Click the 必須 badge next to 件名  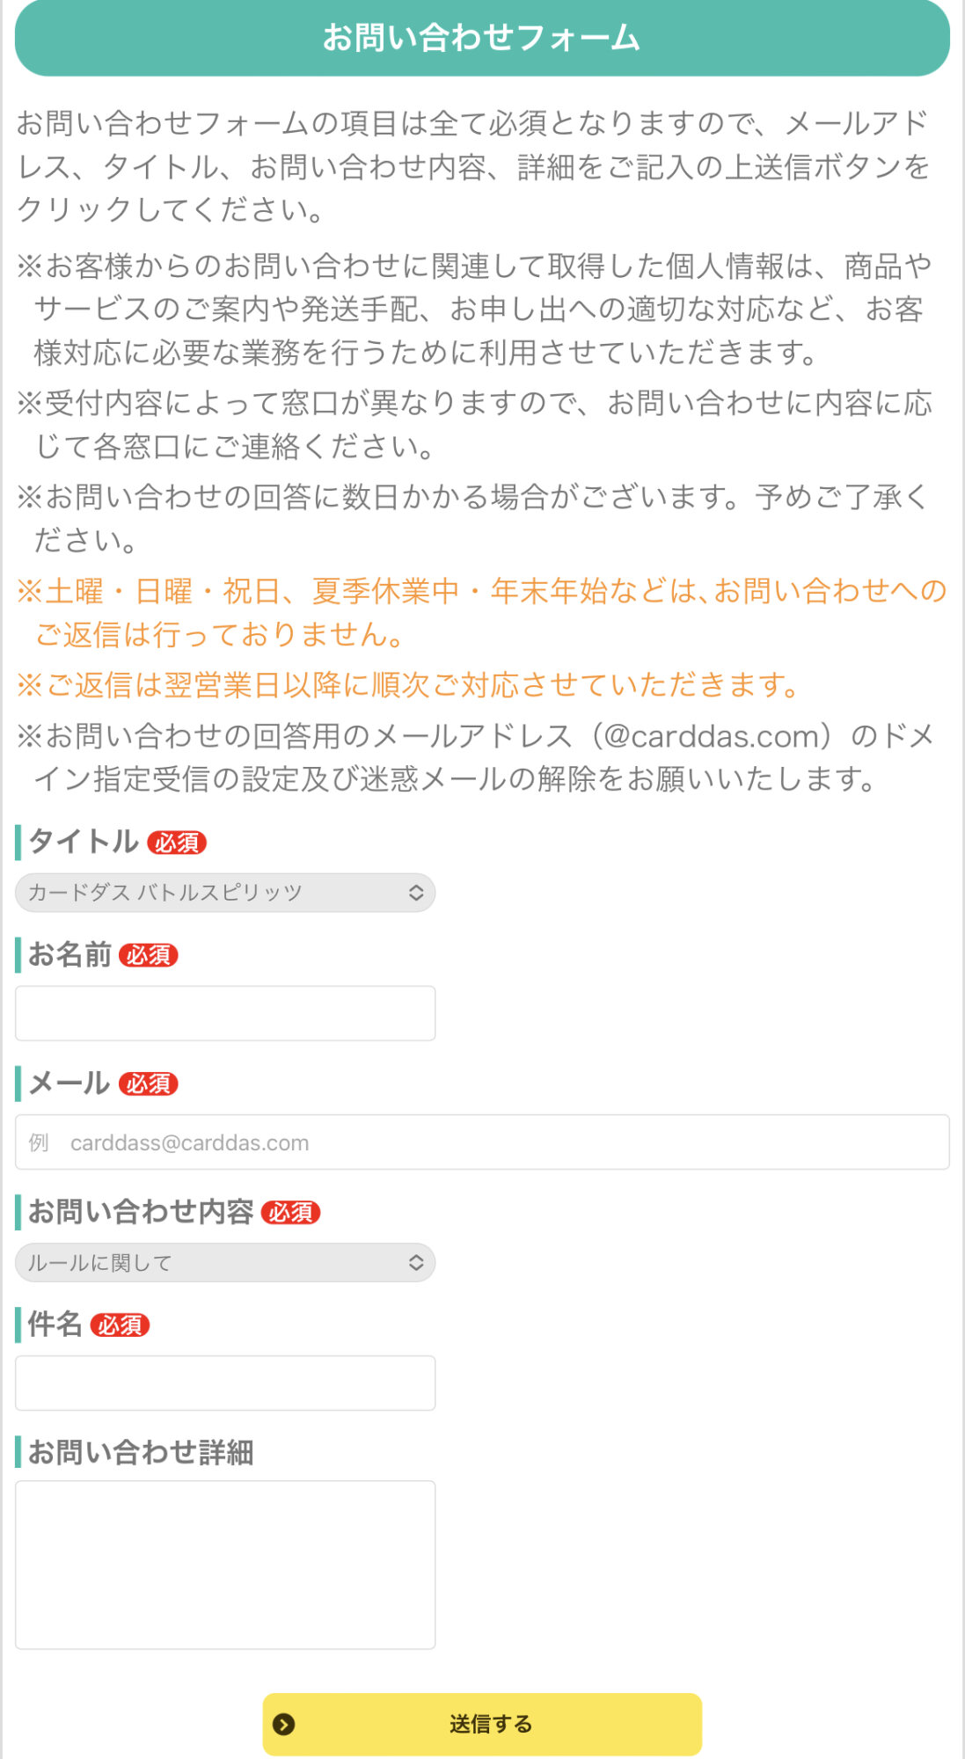(121, 1325)
